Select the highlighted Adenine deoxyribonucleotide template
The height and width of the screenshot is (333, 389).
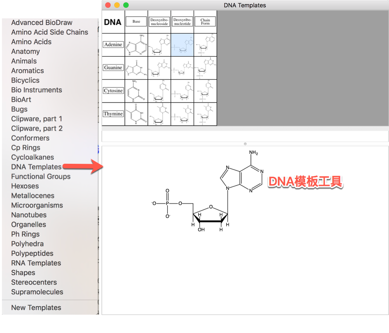[182, 45]
